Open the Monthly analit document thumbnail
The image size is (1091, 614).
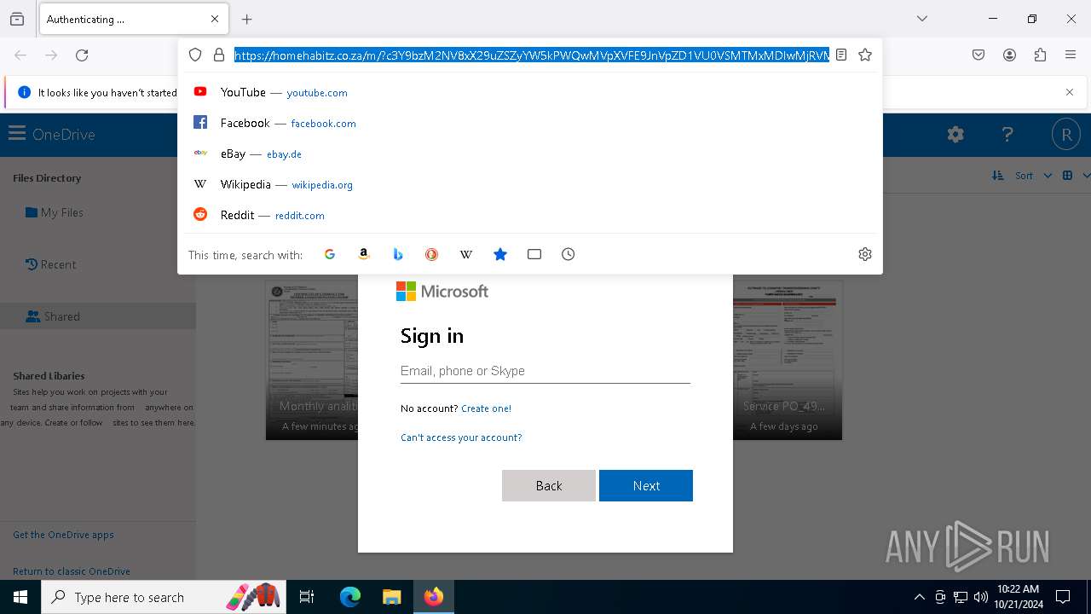click(312, 360)
